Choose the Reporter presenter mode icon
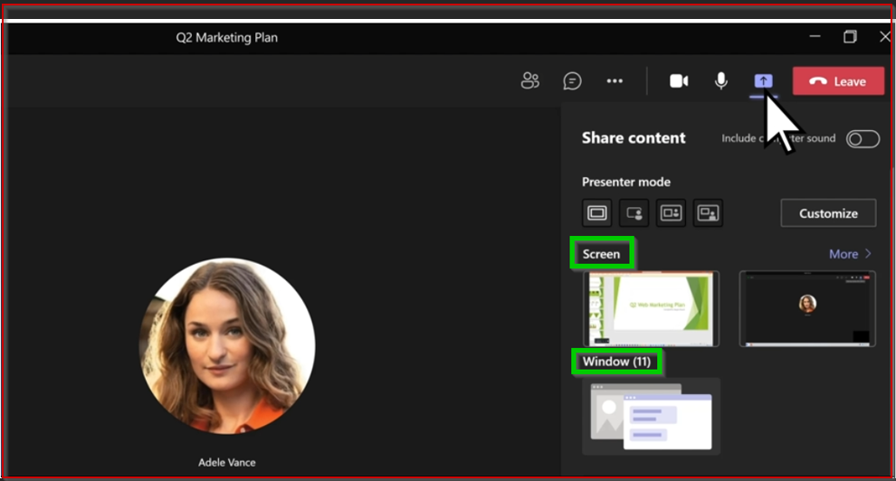Image resolution: width=896 pixels, height=481 pixels. (x=708, y=213)
